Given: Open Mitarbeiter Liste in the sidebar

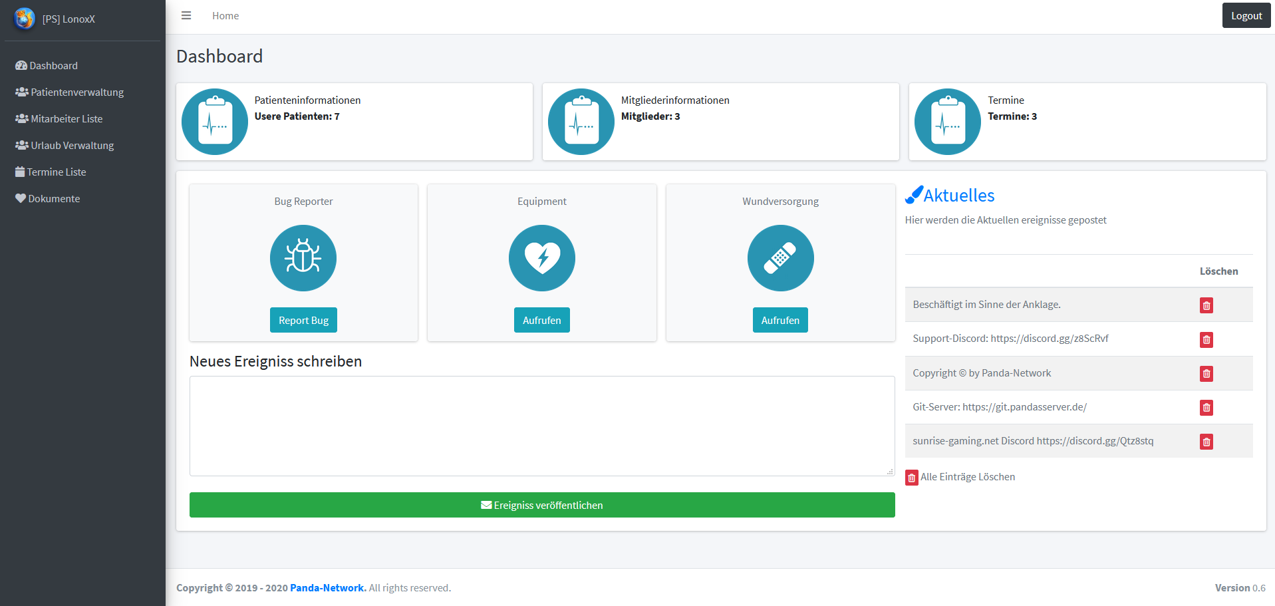Looking at the screenshot, I should click(67, 119).
